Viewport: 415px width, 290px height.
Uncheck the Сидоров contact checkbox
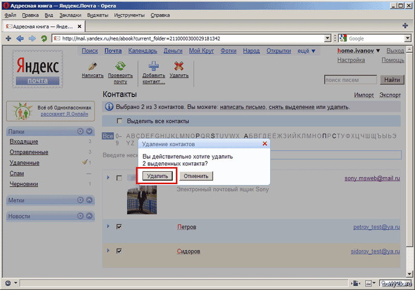click(x=119, y=251)
